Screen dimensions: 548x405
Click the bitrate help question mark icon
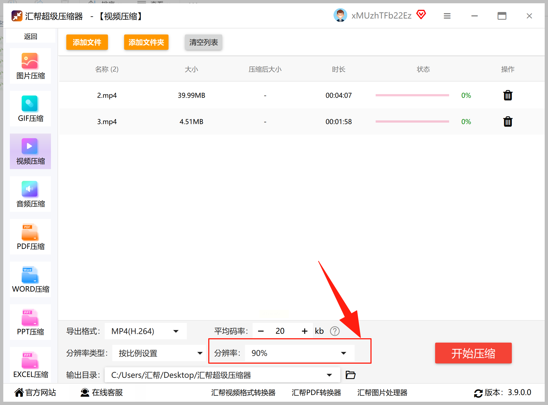click(335, 331)
